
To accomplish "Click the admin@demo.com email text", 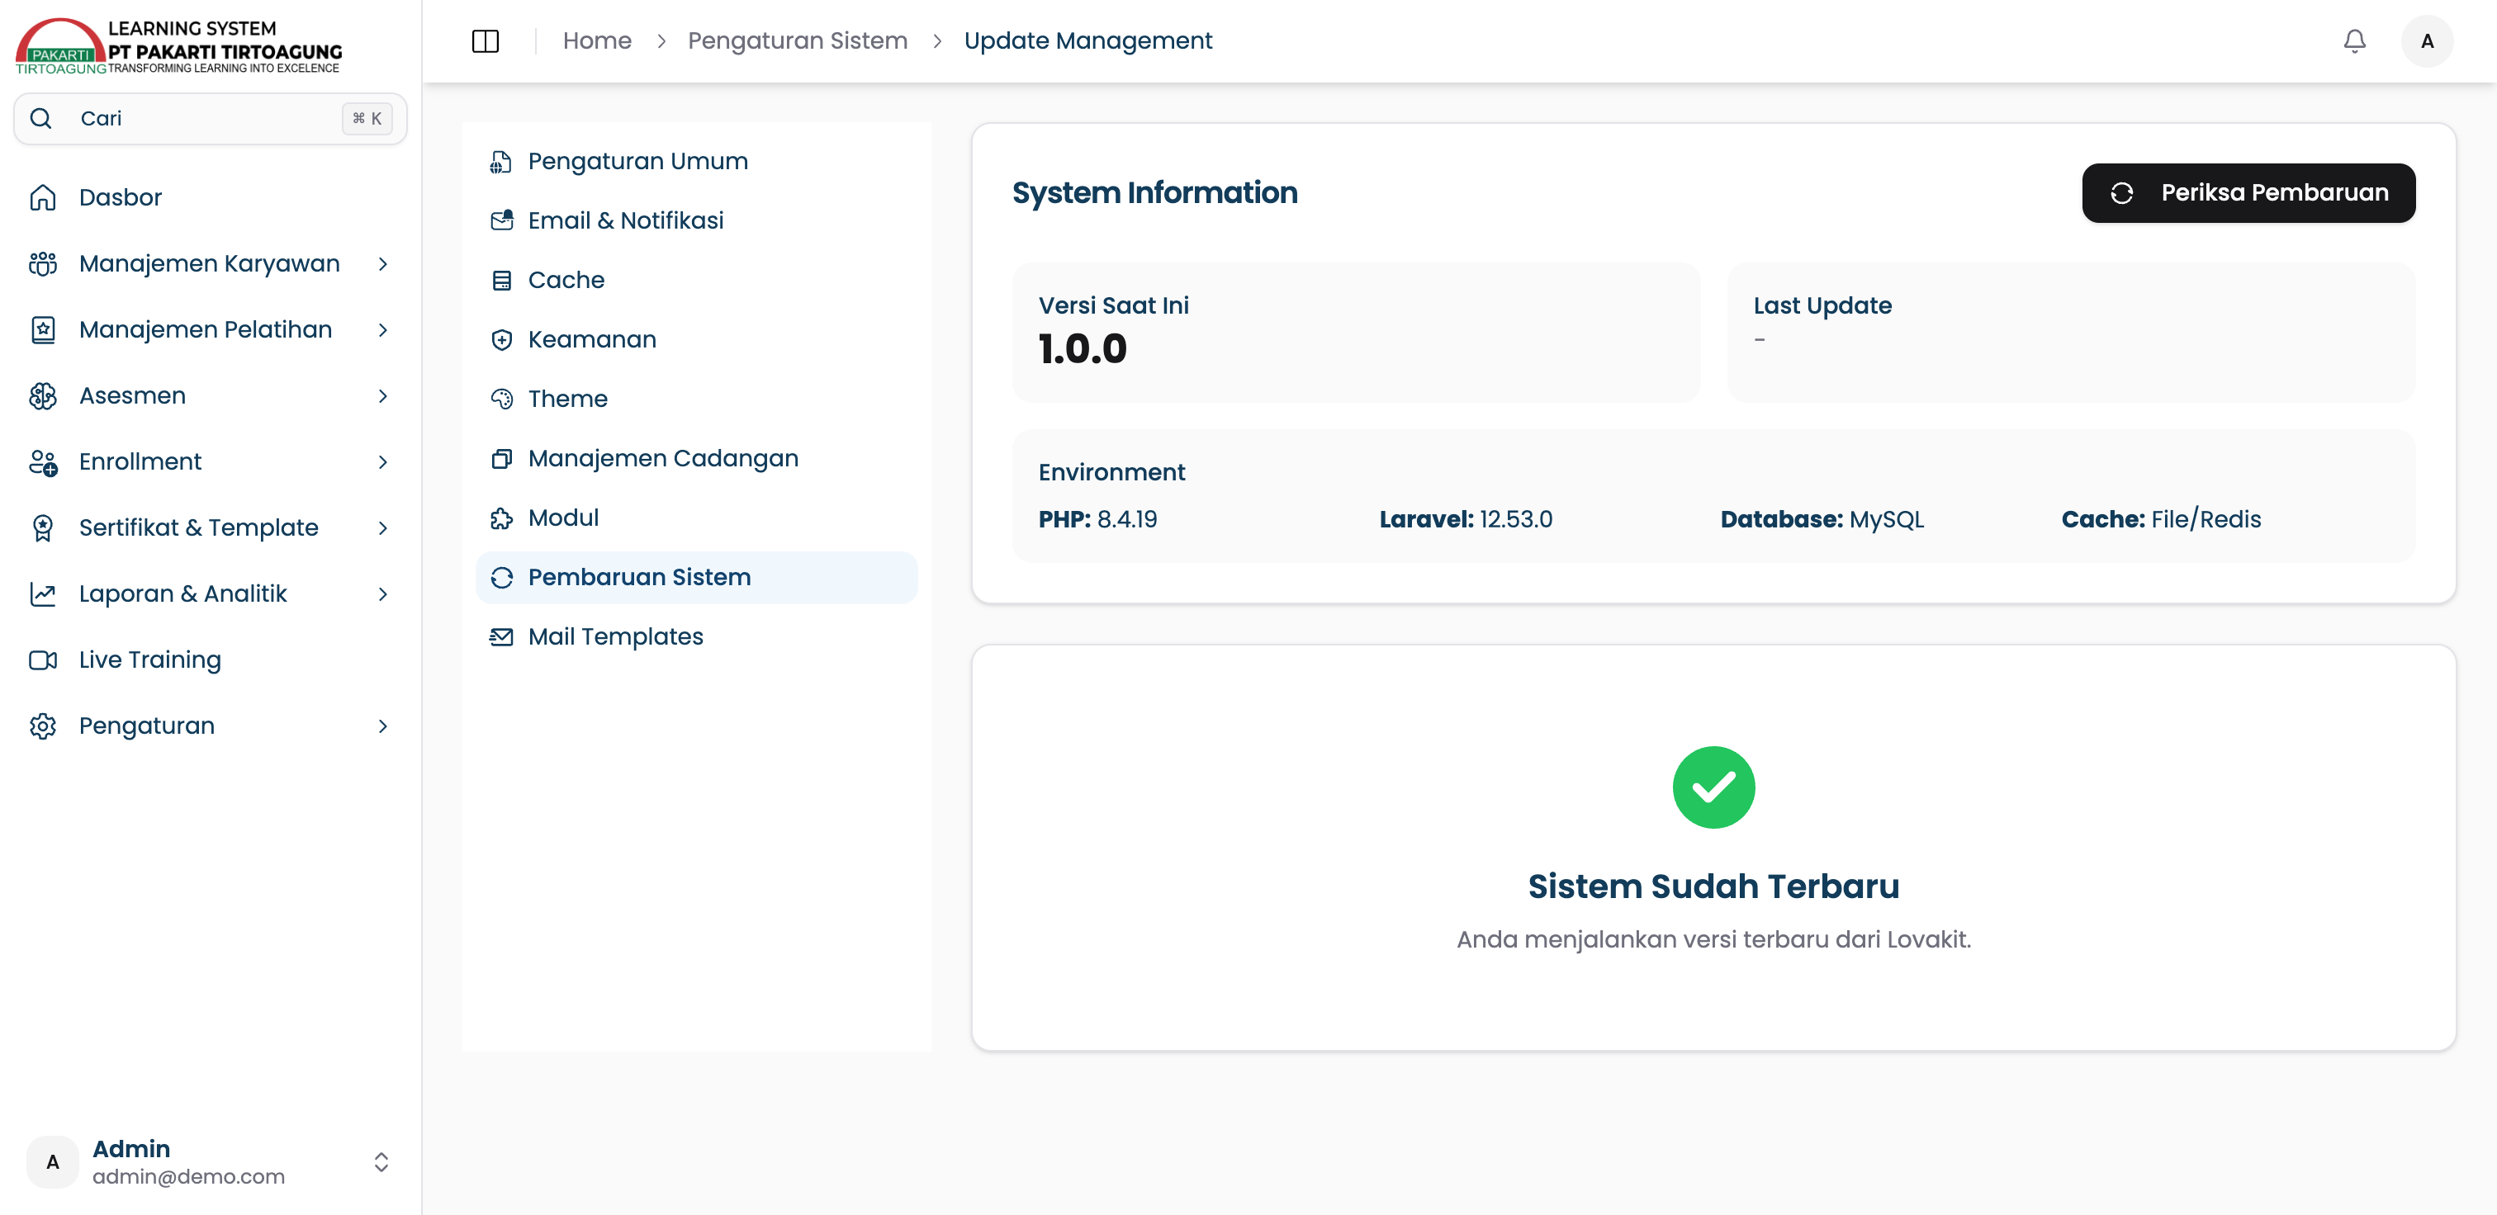I will click(188, 1176).
